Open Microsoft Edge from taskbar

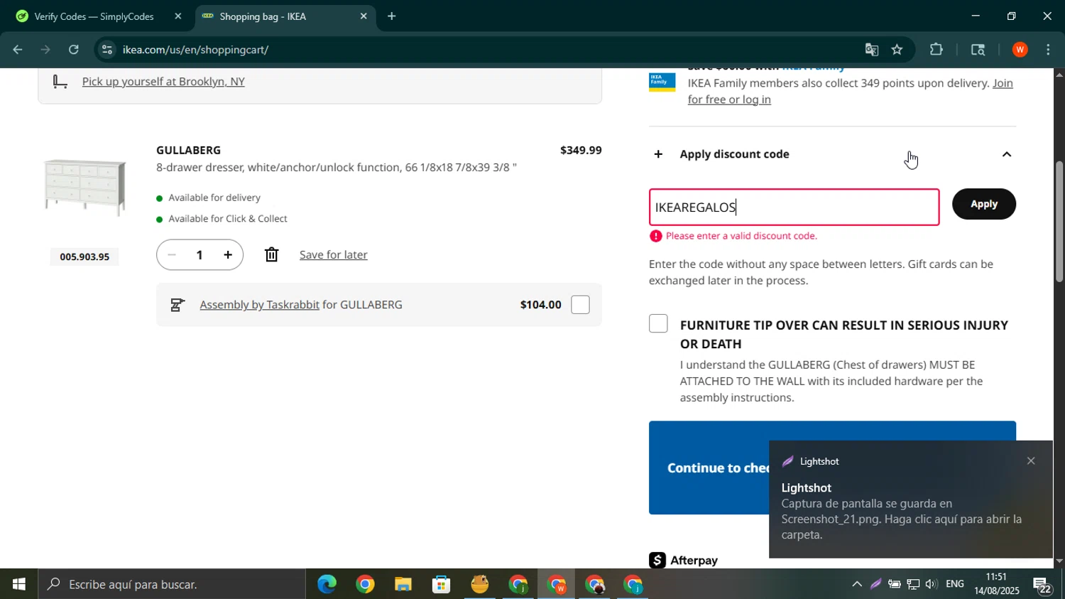[x=327, y=584]
